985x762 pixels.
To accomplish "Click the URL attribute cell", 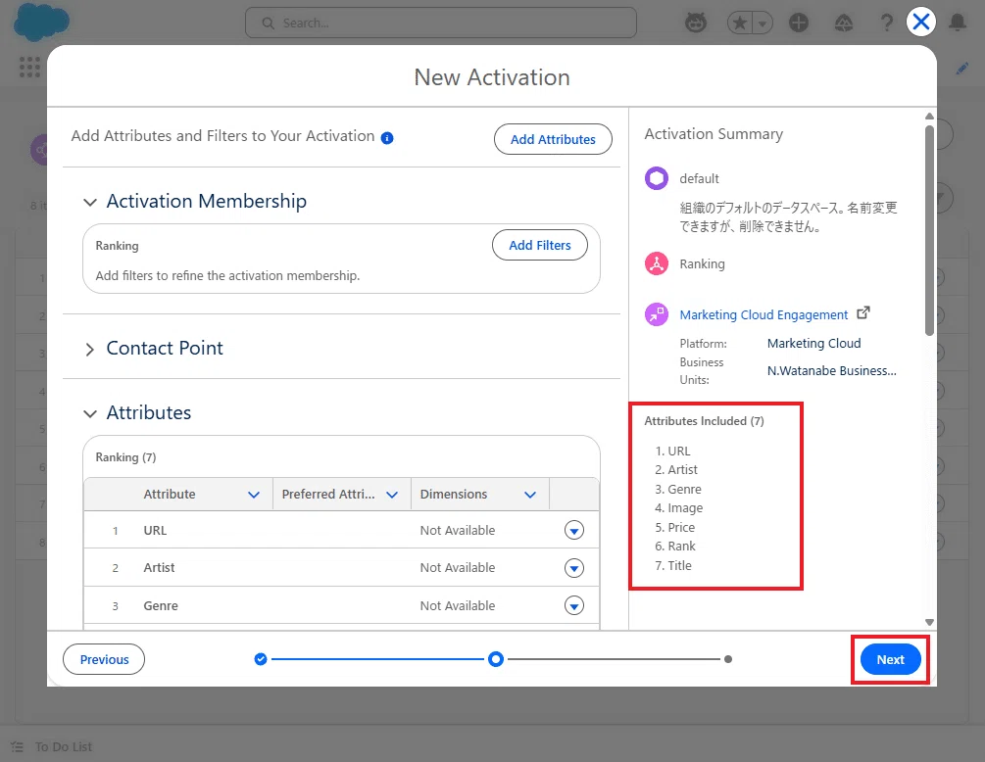I will (155, 531).
